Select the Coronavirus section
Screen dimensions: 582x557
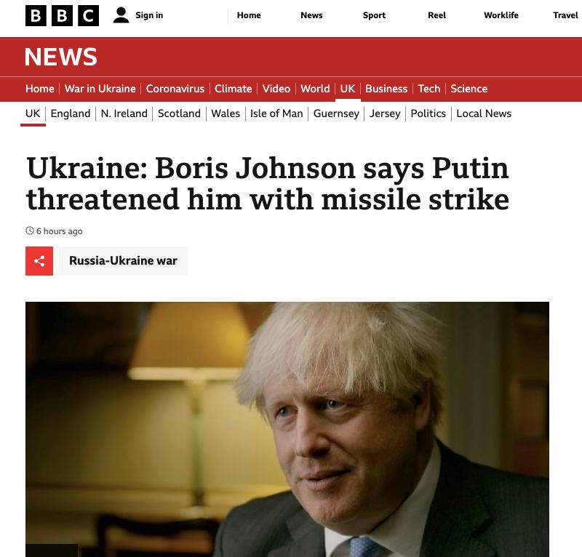pos(175,89)
